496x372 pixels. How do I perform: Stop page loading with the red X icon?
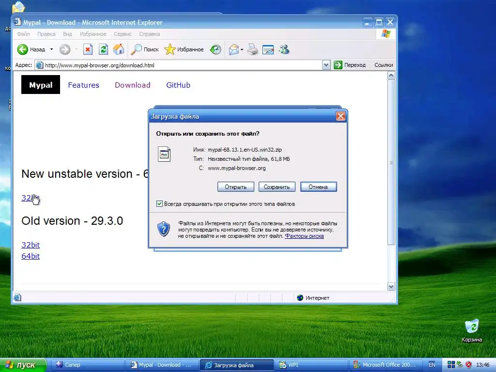pyautogui.click(x=88, y=49)
